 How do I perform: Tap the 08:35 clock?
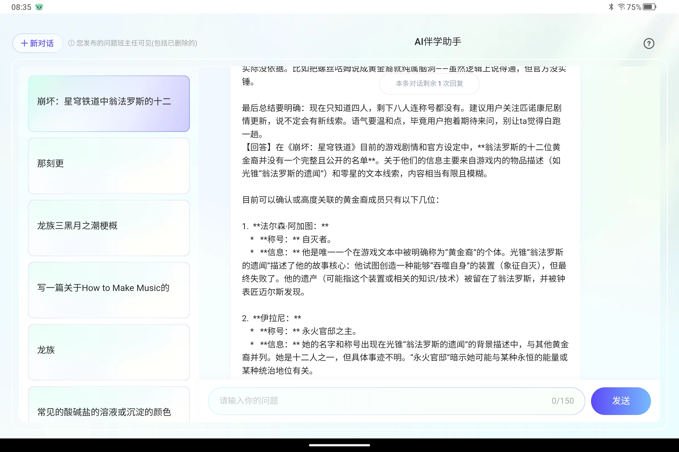[22, 7]
